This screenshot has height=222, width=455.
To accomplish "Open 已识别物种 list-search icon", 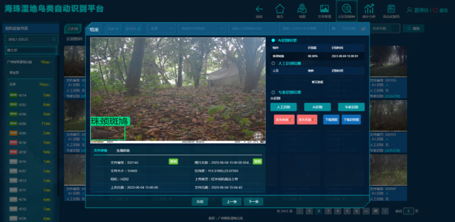I will click(346, 9).
